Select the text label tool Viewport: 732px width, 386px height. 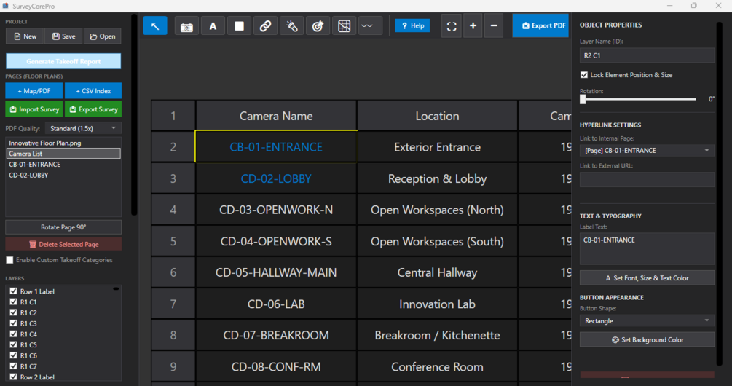tap(213, 26)
